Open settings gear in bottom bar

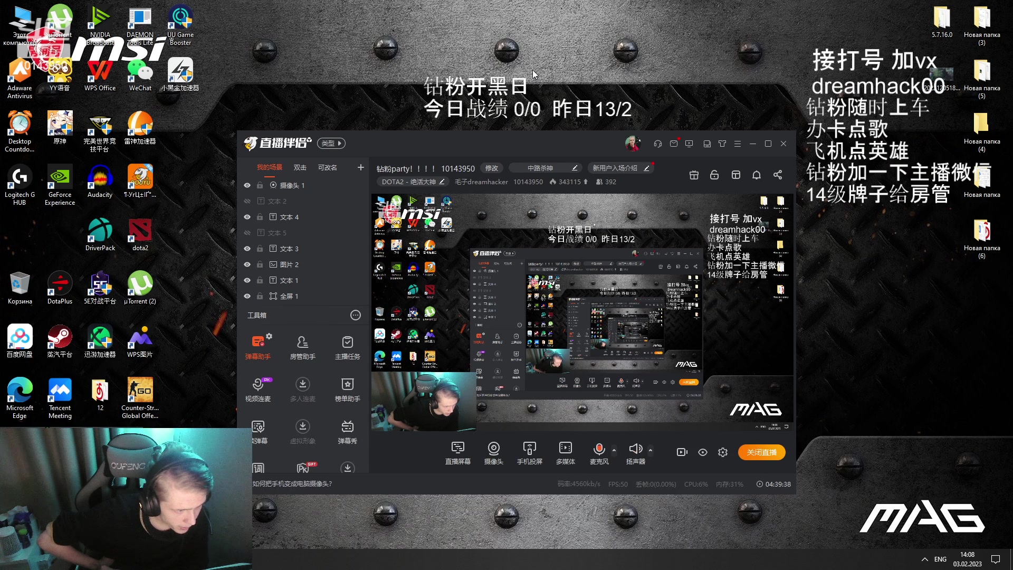pos(723,452)
